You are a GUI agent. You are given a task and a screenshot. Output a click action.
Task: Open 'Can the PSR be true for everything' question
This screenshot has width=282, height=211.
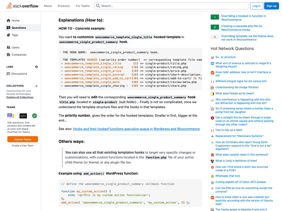[x=244, y=190]
